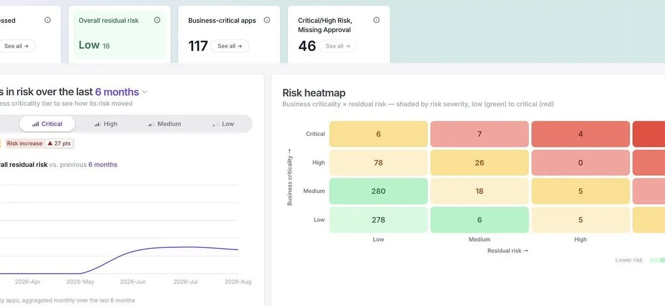Click the 46 missing approval count
665x306 pixels.
[x=307, y=46]
